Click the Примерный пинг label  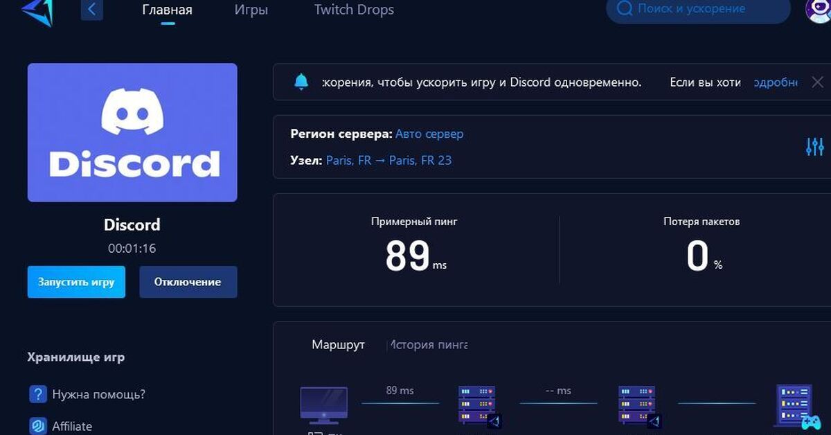414,222
